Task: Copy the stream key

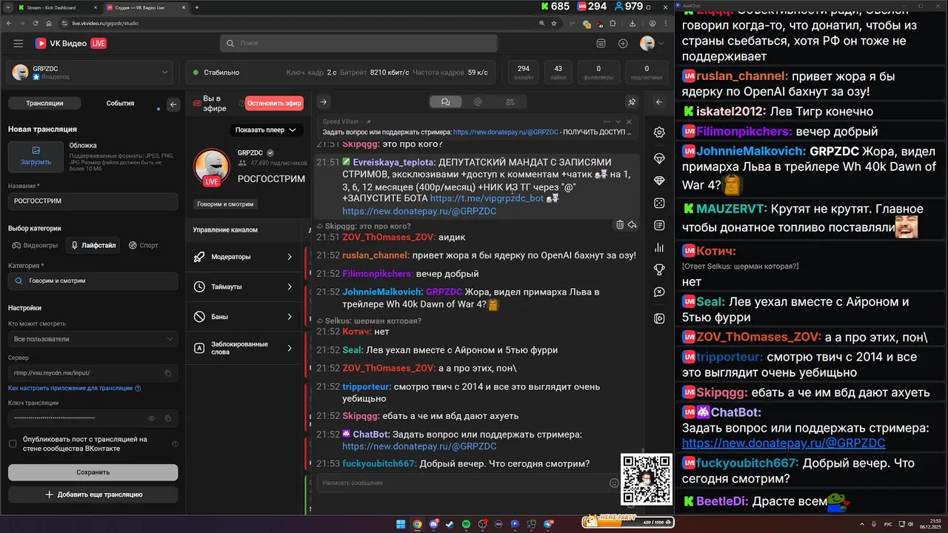Action: click(x=168, y=418)
